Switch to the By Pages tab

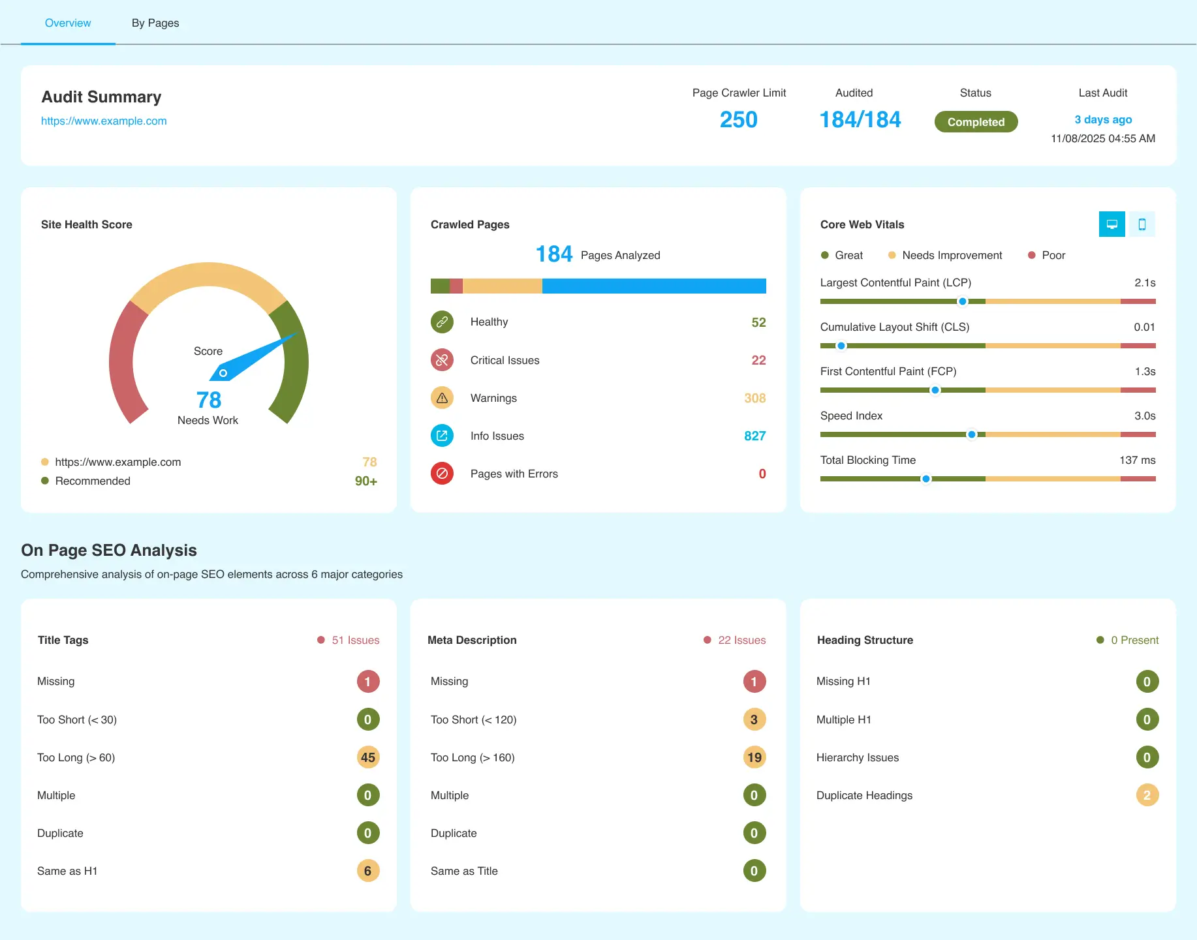155,23
